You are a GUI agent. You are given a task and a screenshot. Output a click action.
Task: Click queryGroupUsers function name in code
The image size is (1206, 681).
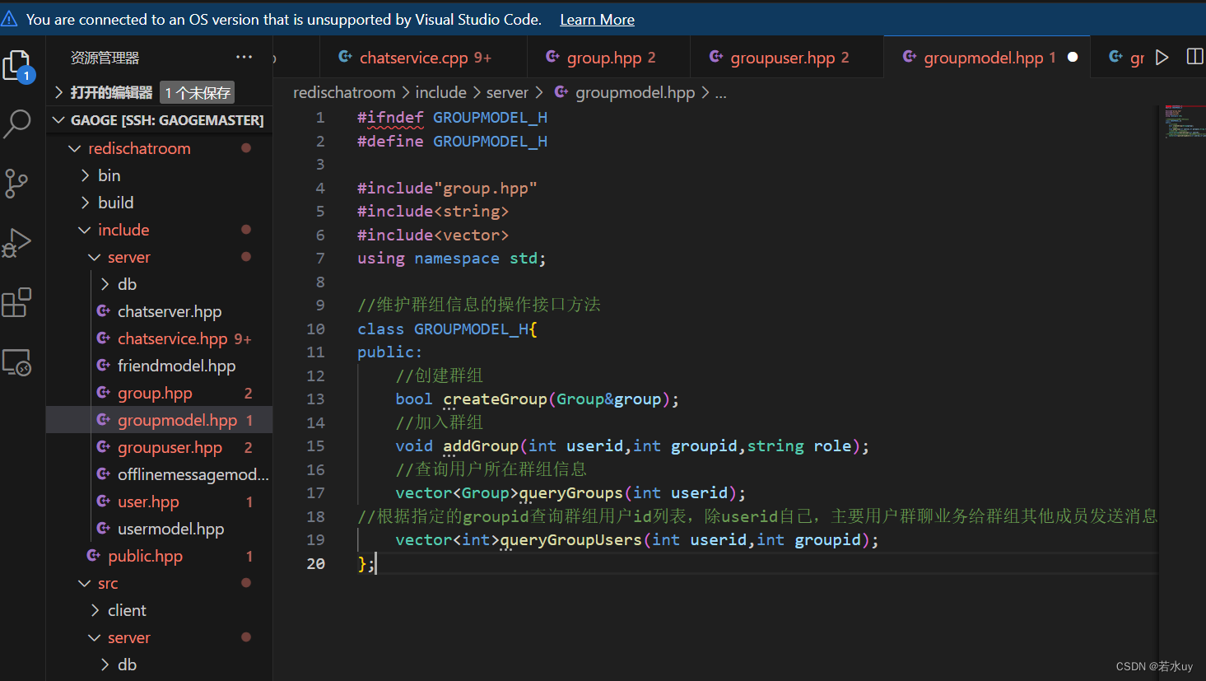(571, 540)
